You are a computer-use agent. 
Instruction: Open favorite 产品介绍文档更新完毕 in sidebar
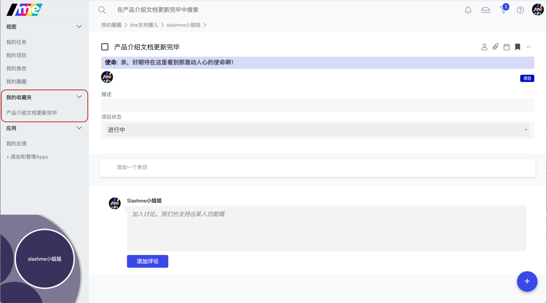click(32, 113)
